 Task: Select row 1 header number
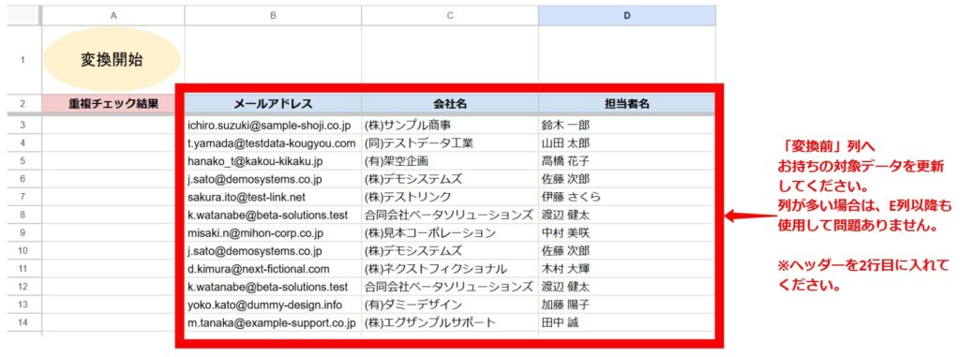coord(23,60)
